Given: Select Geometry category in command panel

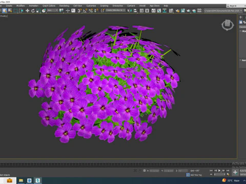Looking at the screenshot, I should pos(241,22).
